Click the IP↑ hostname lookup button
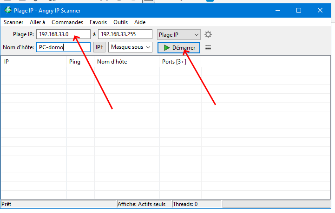 pos(99,47)
